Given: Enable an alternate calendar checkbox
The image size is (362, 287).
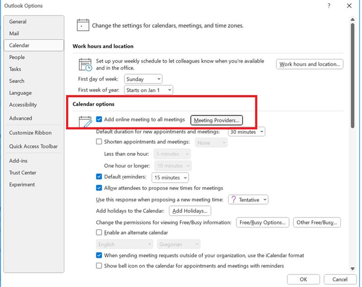Looking at the screenshot, I should pos(99,232).
